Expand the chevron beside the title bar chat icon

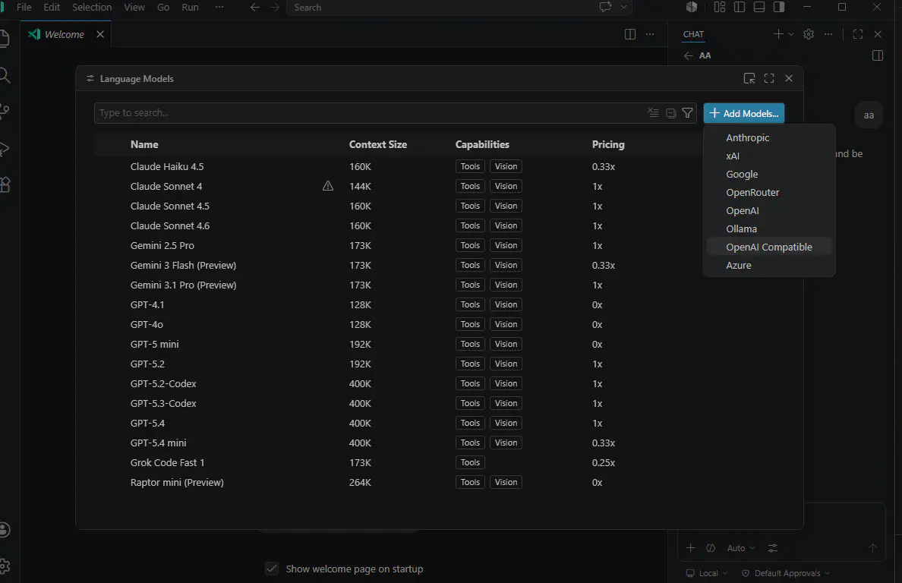pyautogui.click(x=623, y=7)
